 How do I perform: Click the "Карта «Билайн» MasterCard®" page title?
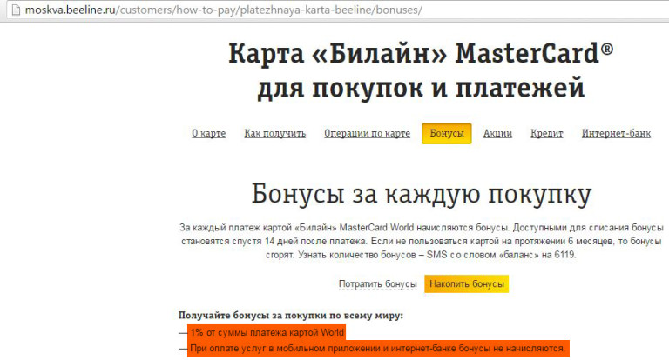coord(421,53)
